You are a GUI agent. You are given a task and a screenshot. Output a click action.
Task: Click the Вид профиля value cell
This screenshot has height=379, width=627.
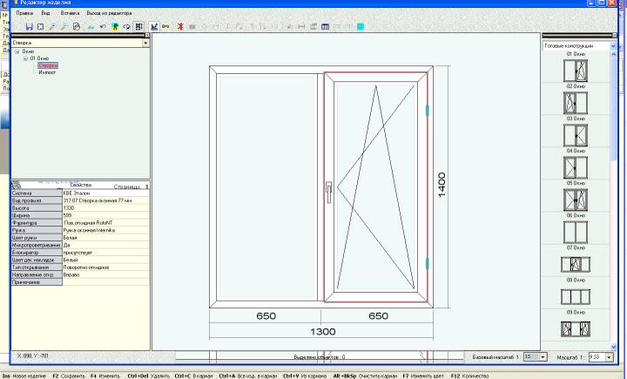pos(106,200)
